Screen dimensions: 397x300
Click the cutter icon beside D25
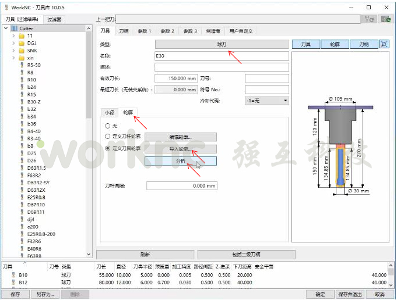(x=22, y=153)
